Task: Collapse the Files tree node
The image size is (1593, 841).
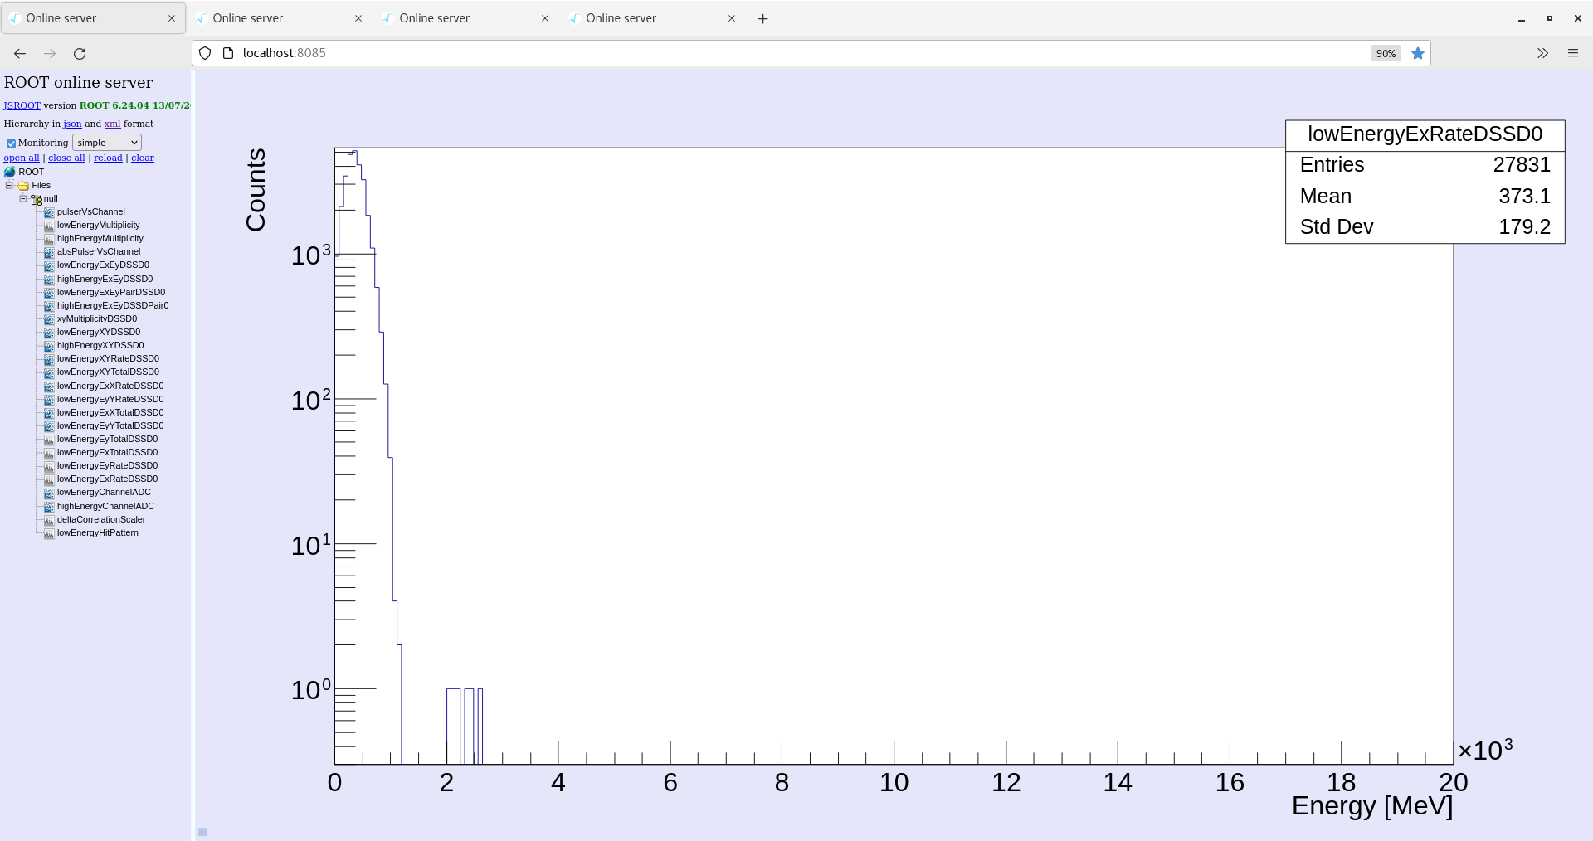Action: [x=9, y=185]
